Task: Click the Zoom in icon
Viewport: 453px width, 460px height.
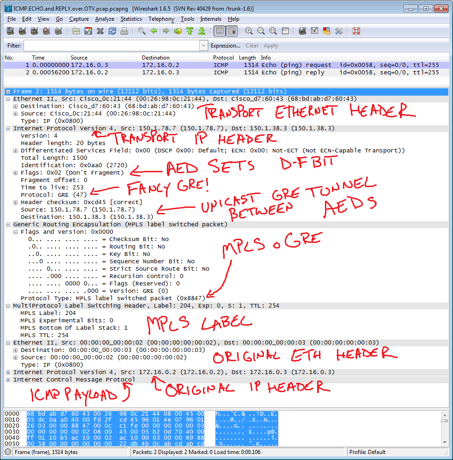Action: coord(249,31)
